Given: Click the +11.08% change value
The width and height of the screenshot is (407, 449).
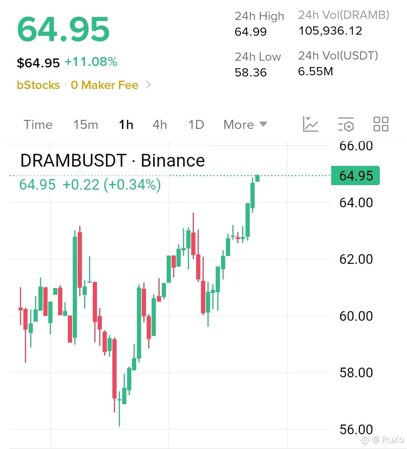Looking at the screenshot, I should pyautogui.click(x=91, y=62).
